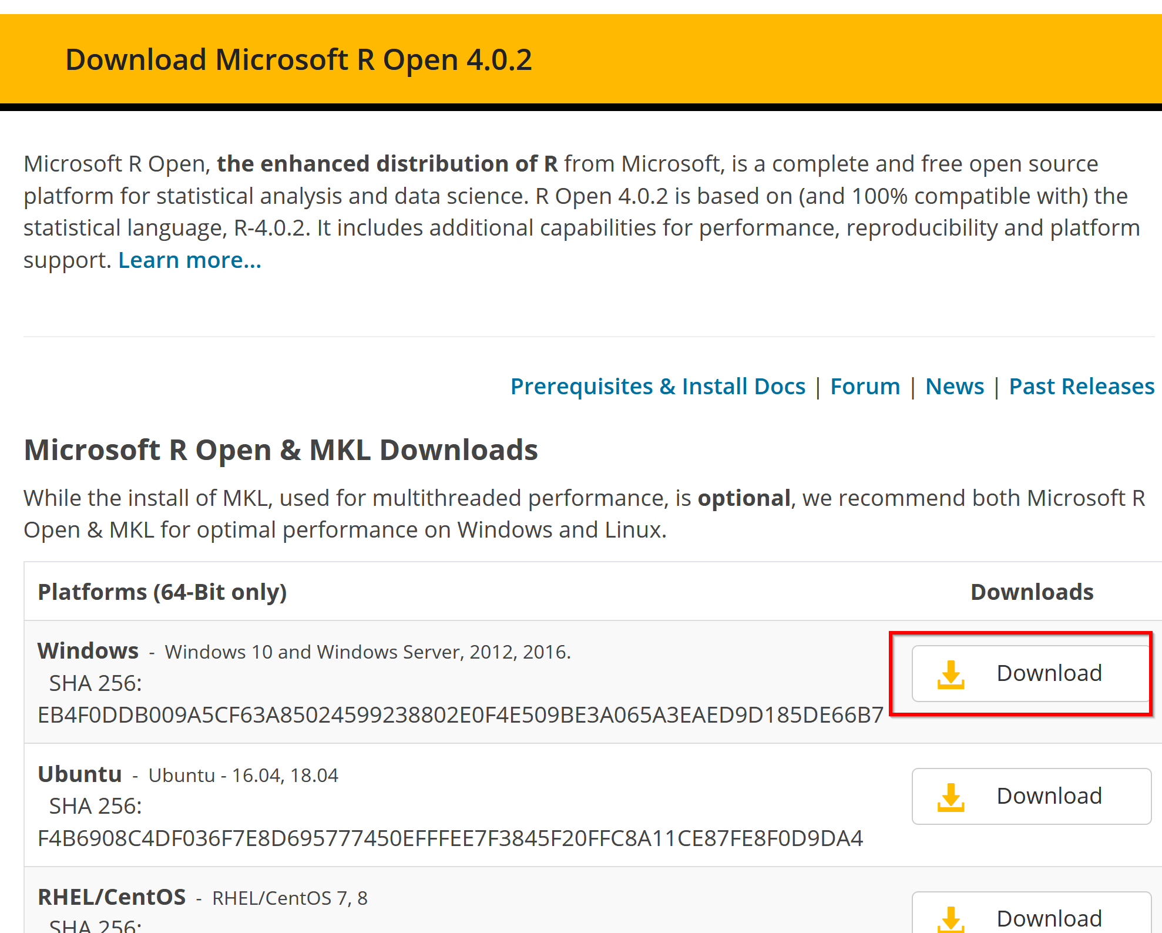Click the Ubuntu SHA 256 hash value
Image resolution: width=1162 pixels, height=933 pixels.
click(x=450, y=838)
